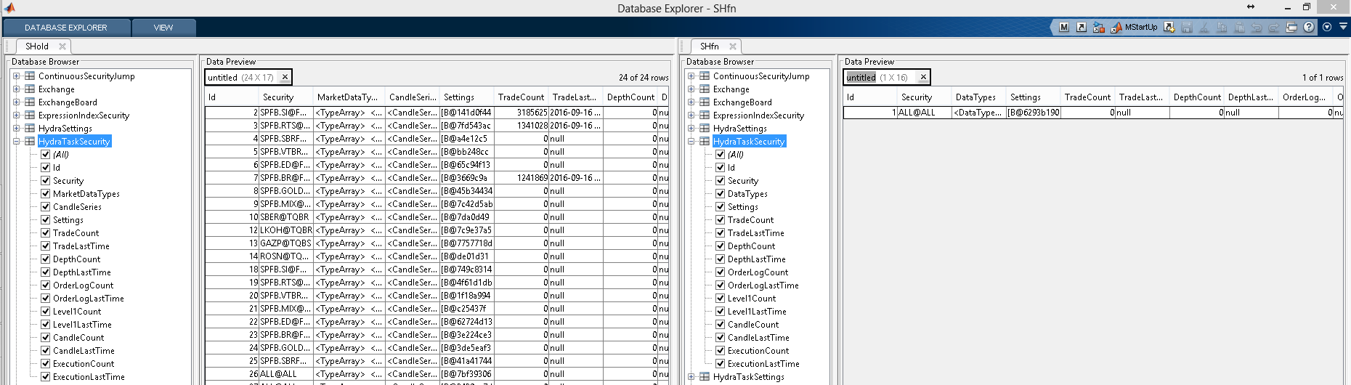Viewport: 1351px width, 385px height.
Task: Click table icon beside HydraTaskSettings in SHfn browser
Action: coord(705,376)
